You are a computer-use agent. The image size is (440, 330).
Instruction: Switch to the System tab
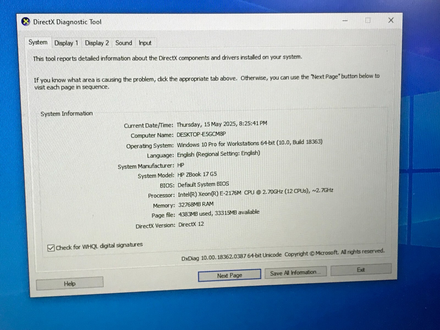[38, 42]
